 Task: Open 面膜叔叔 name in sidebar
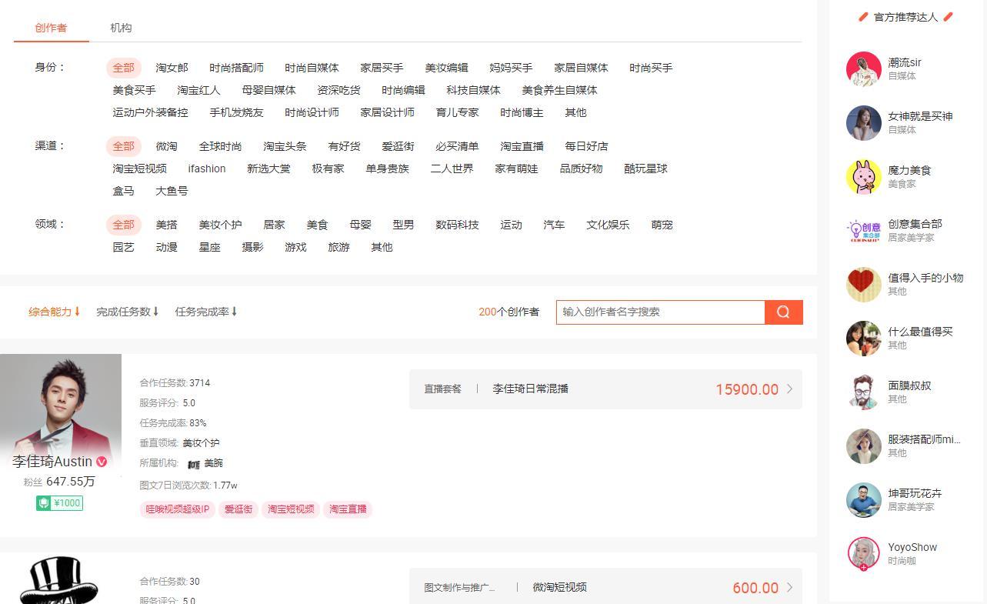(x=909, y=385)
